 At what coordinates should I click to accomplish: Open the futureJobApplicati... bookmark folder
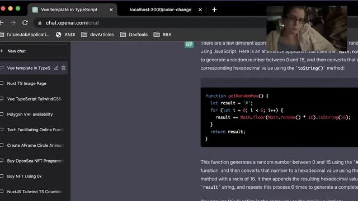coord(25,35)
